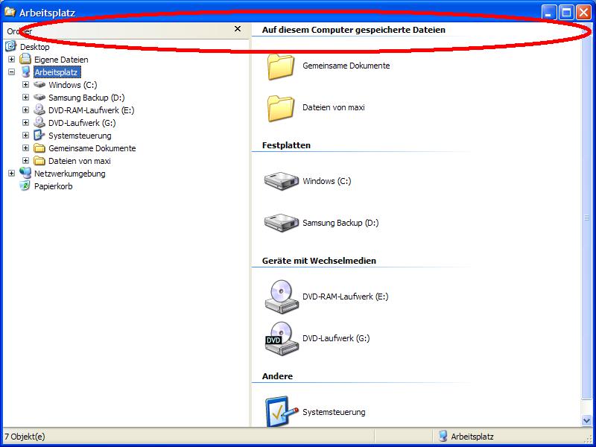Viewport: 596px width, 447px height.
Task: Collapse the Arbeitsplatz tree node
Action: 11,72
